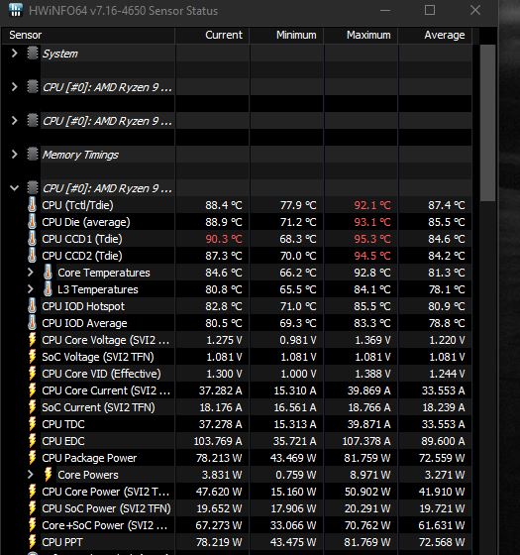Click the Maximum column header
This screenshot has height=555, width=520.
point(361,35)
